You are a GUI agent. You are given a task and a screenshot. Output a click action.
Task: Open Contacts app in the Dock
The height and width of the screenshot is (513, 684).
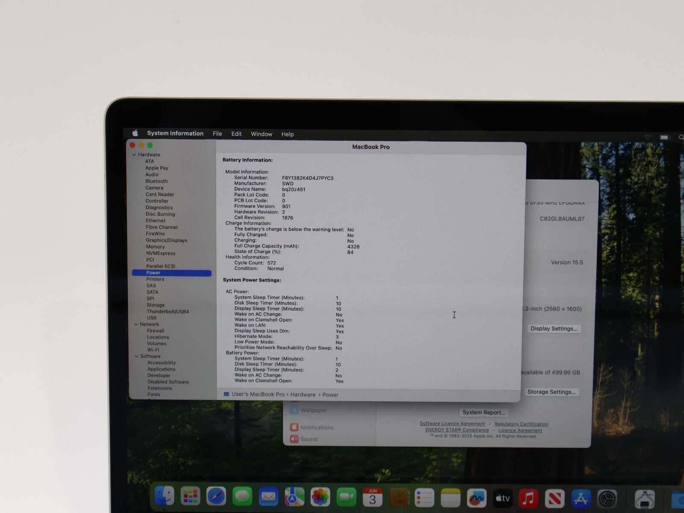click(x=399, y=498)
